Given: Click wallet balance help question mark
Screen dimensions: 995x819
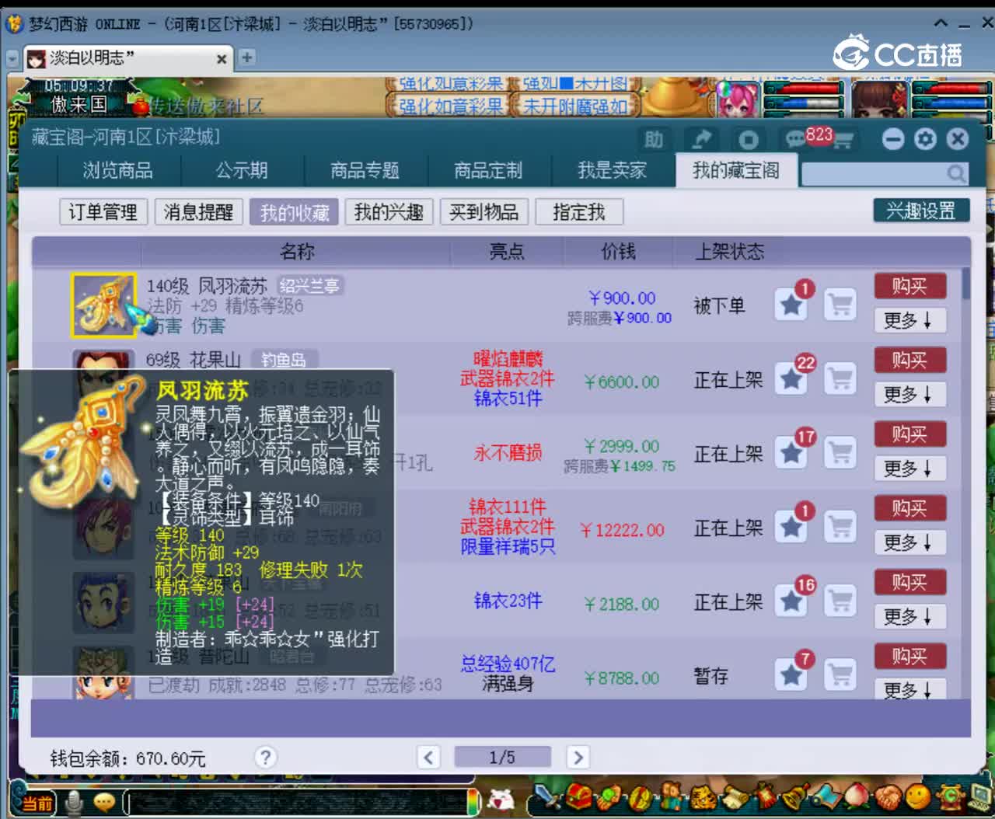Looking at the screenshot, I should 266,757.
